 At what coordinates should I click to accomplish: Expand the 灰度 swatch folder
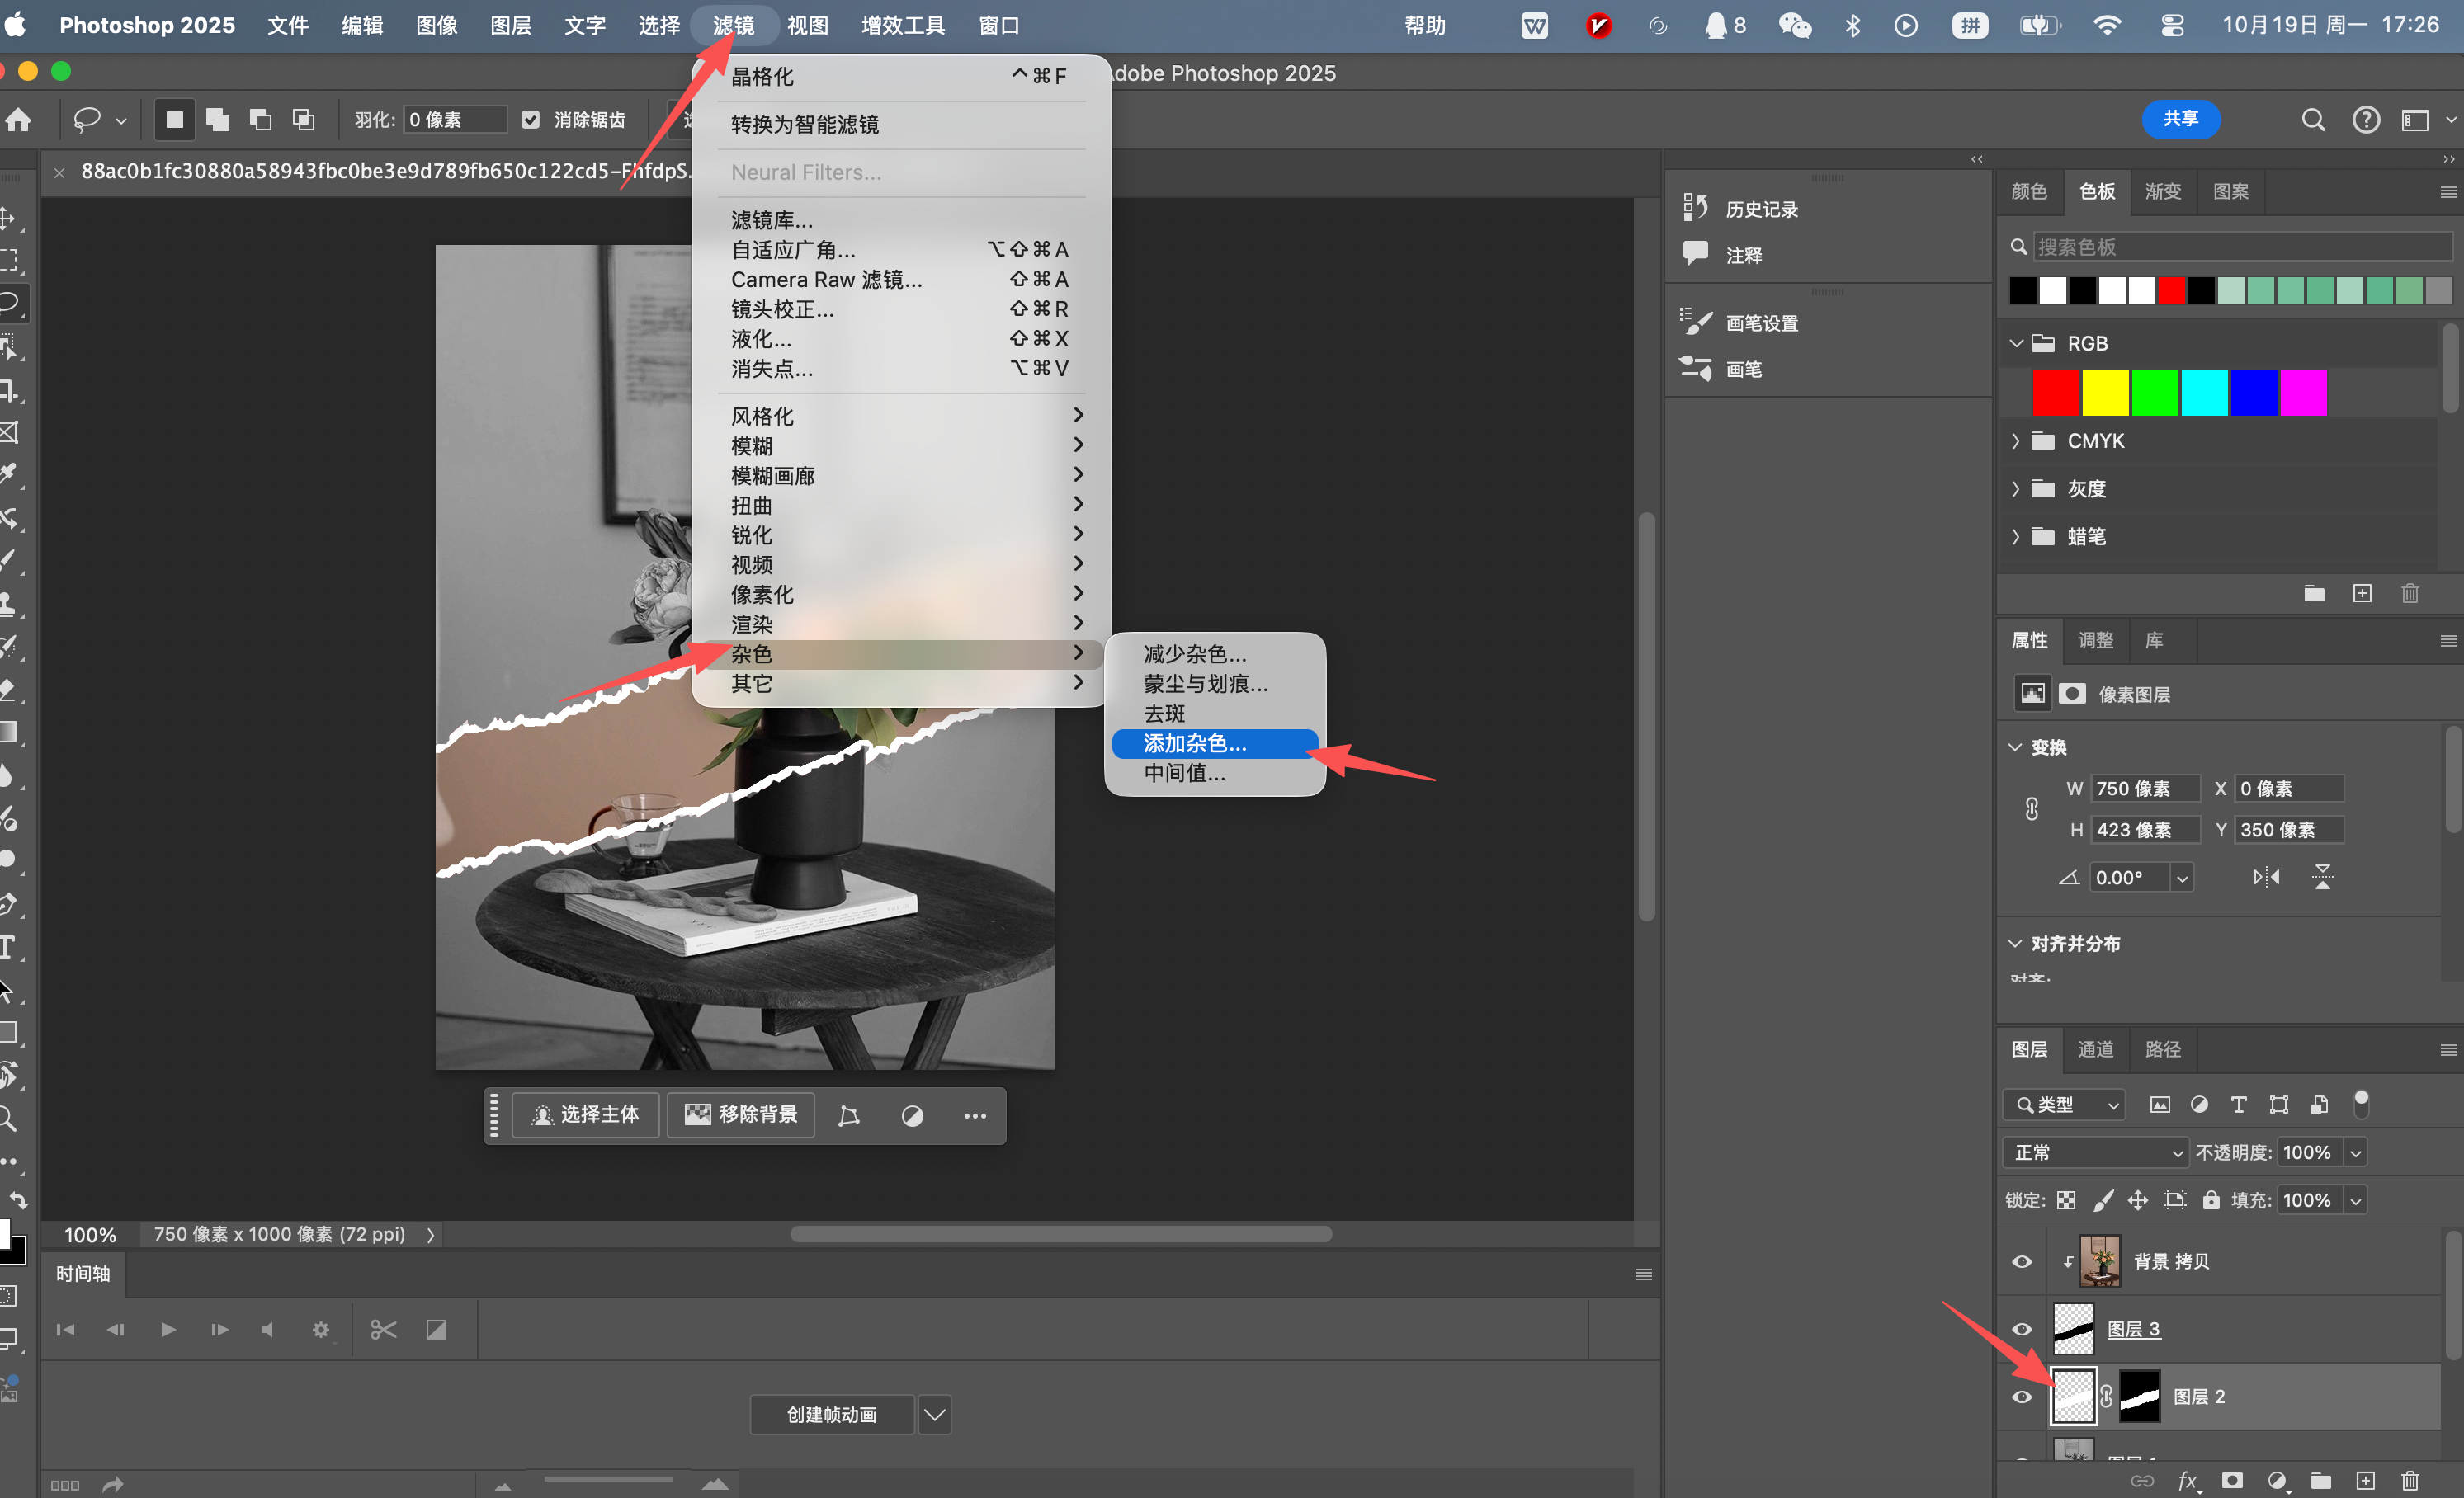2016,488
